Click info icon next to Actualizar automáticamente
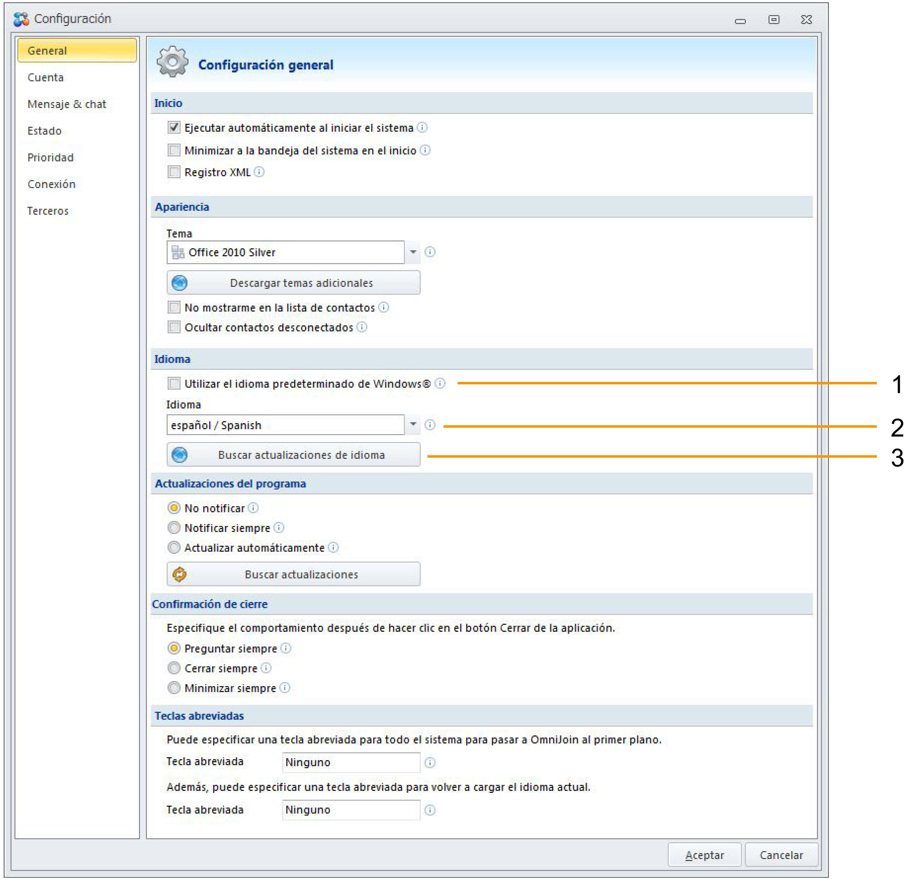Image resolution: width=908 pixels, height=879 pixels. [333, 548]
